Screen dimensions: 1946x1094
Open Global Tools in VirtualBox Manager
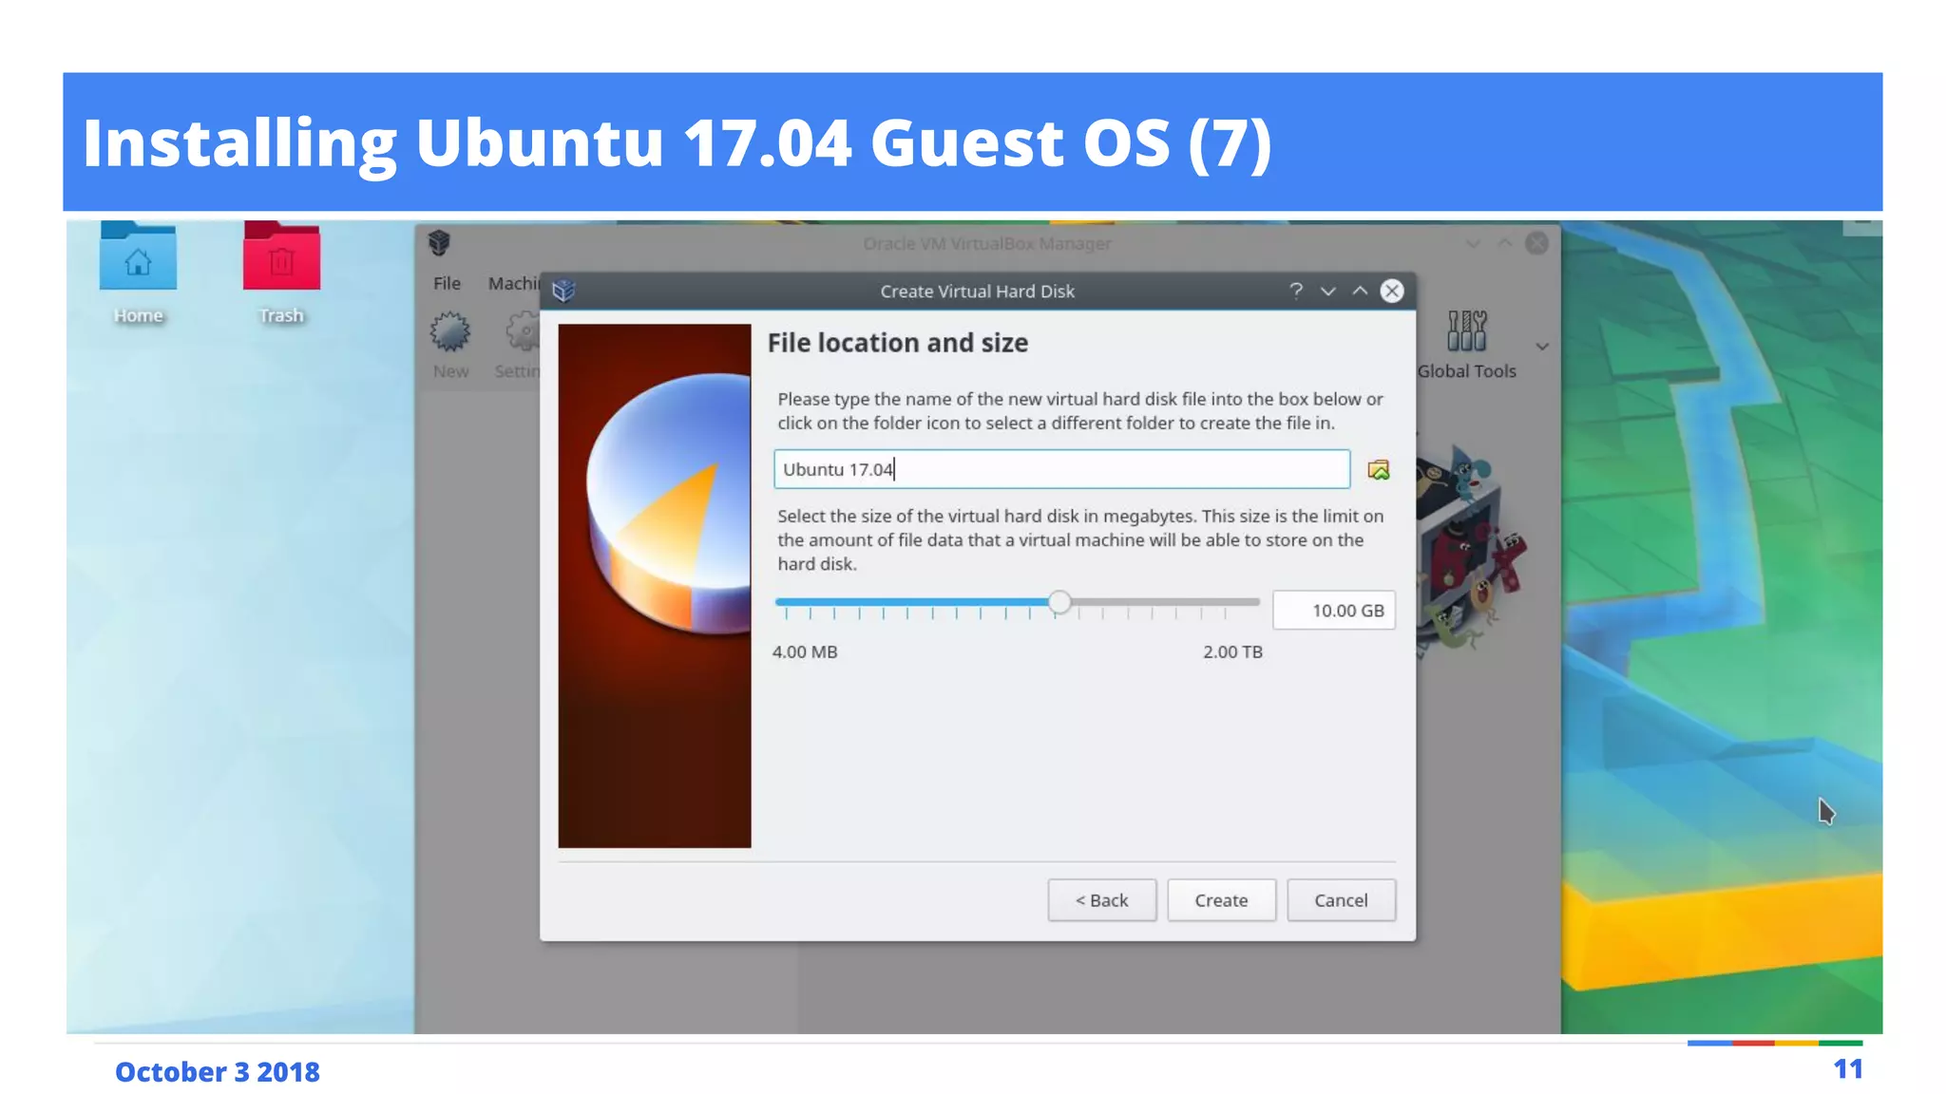(x=1466, y=345)
